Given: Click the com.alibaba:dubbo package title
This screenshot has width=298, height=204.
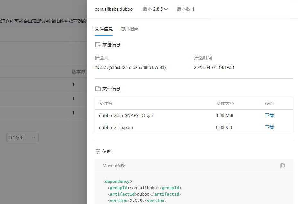Looking at the screenshot, I should click(114, 9).
